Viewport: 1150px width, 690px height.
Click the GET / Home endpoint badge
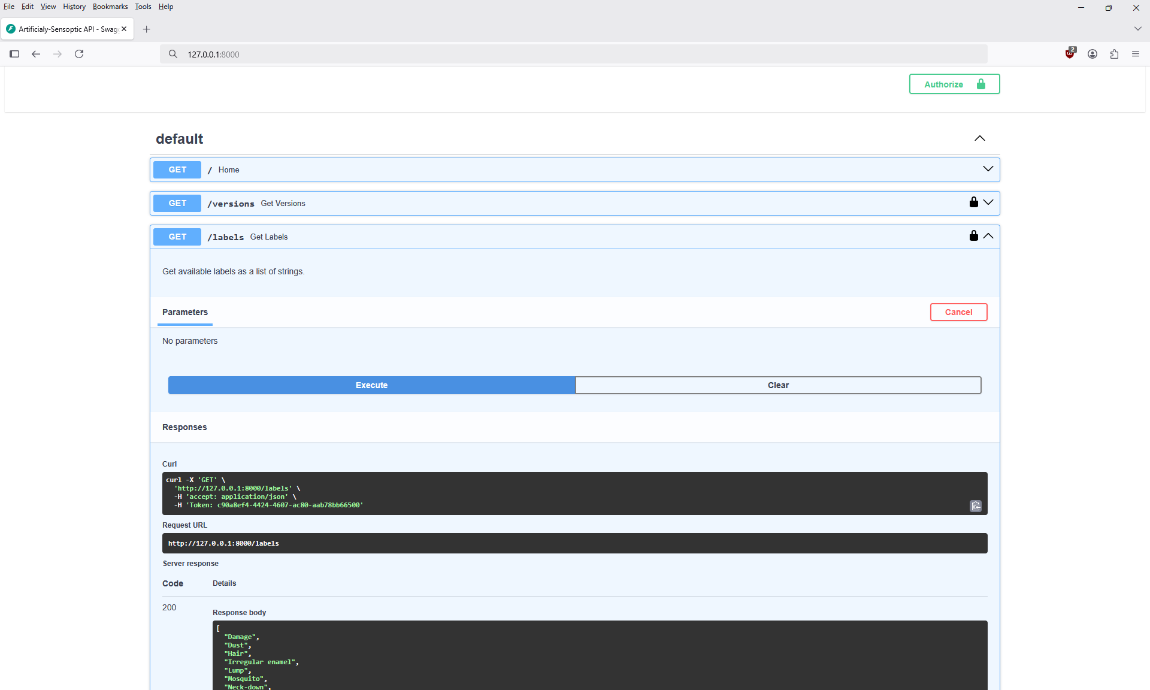[x=177, y=170]
